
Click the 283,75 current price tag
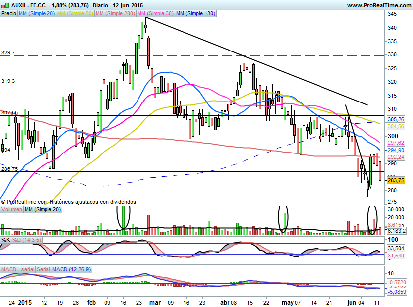tap(396, 180)
